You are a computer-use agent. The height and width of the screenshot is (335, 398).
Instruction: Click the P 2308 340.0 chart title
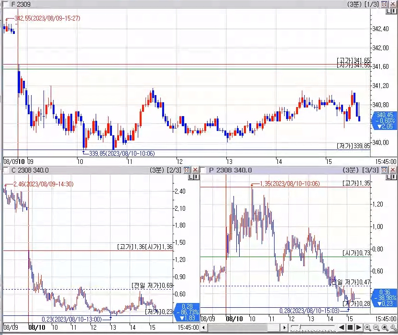(x=230, y=170)
